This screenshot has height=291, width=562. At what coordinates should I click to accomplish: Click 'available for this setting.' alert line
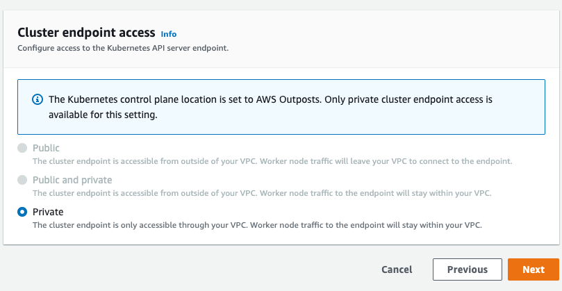tap(104, 115)
